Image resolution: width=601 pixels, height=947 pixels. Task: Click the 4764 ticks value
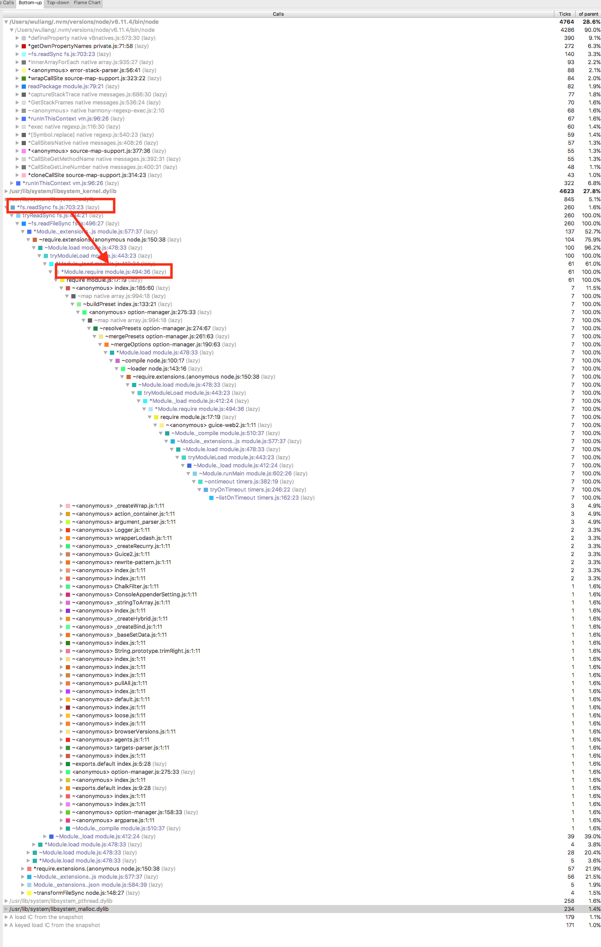coord(567,22)
